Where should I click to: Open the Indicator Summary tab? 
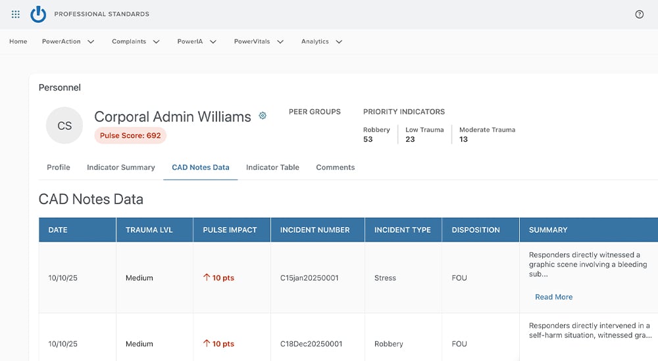point(121,167)
